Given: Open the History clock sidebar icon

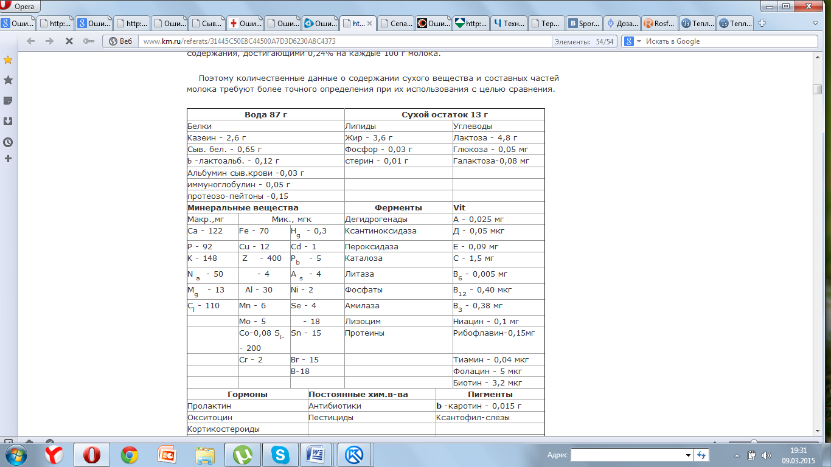Looking at the screenshot, I should [8, 142].
